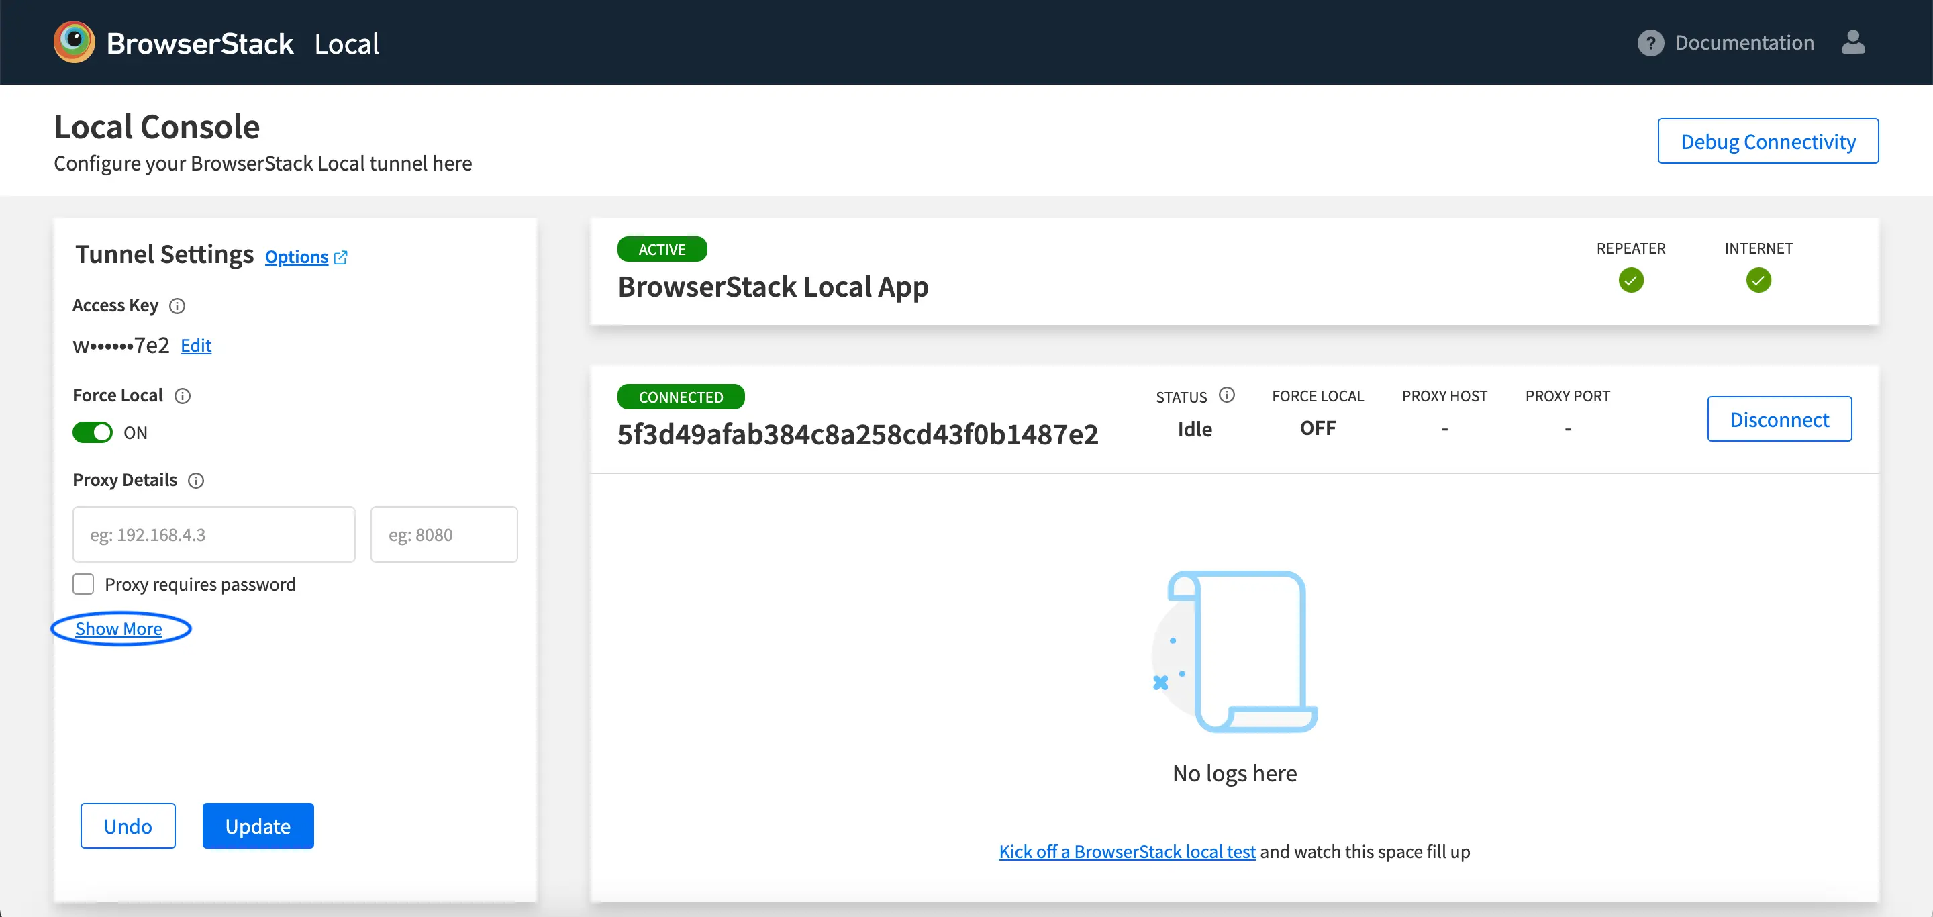Open the Documentation menu item

coord(1744,43)
